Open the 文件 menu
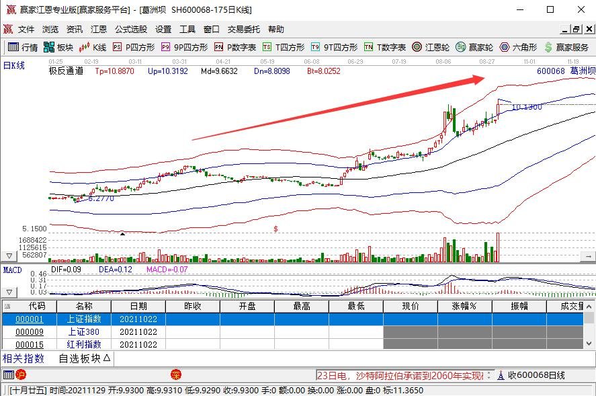Image resolution: width=596 pixels, height=396 pixels. (26, 30)
